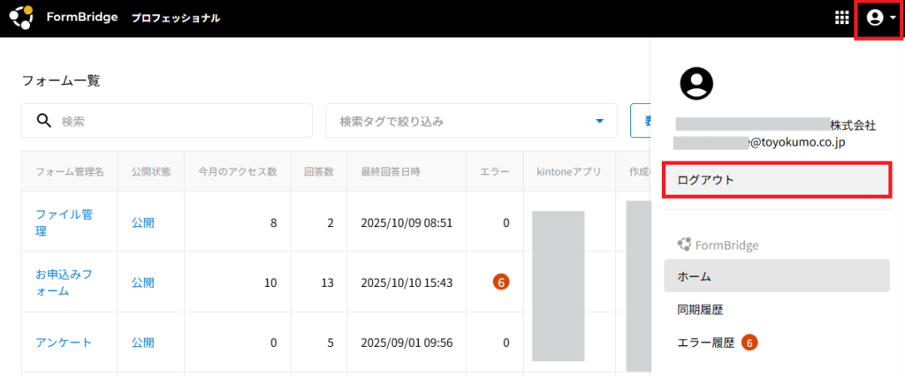The width and height of the screenshot is (905, 376).
Task: Click the FormBridge logo icon
Action: (x=20, y=17)
